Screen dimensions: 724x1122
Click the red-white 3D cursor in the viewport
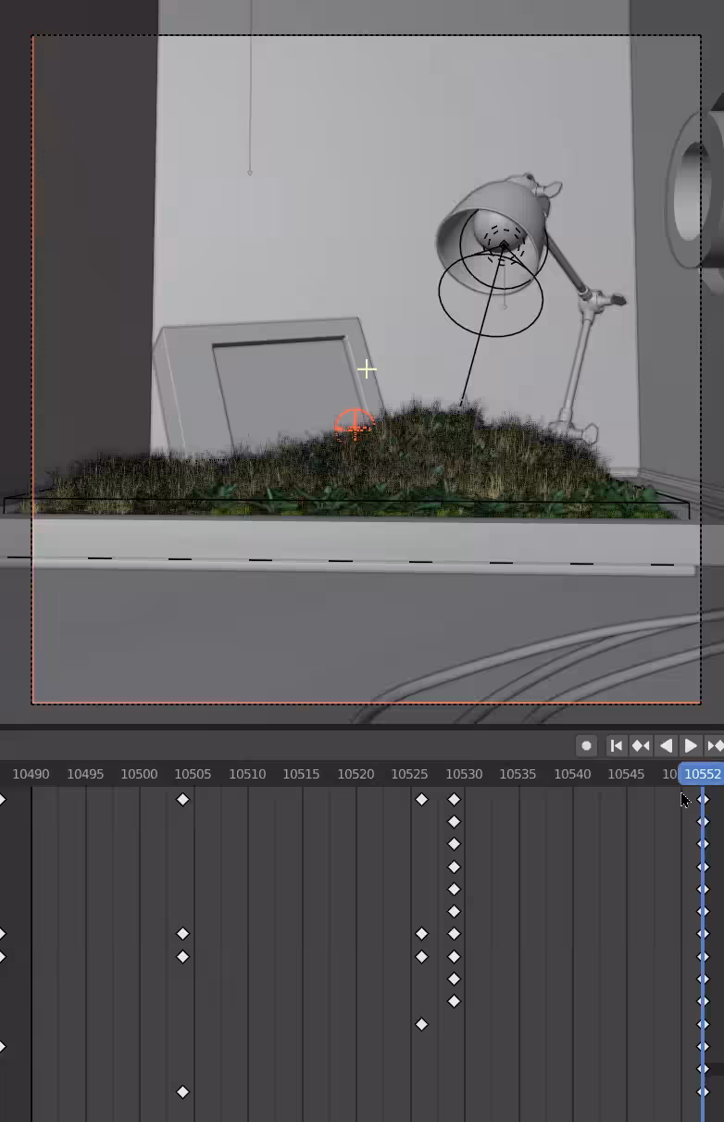pos(354,424)
